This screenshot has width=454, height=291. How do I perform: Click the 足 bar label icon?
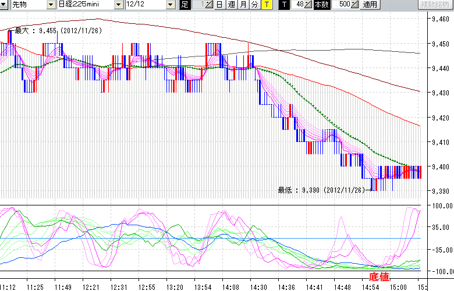pos(185,5)
